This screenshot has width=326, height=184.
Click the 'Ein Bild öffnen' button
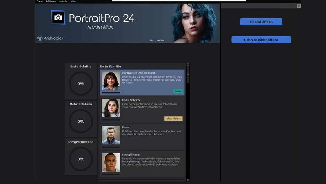(x=261, y=22)
